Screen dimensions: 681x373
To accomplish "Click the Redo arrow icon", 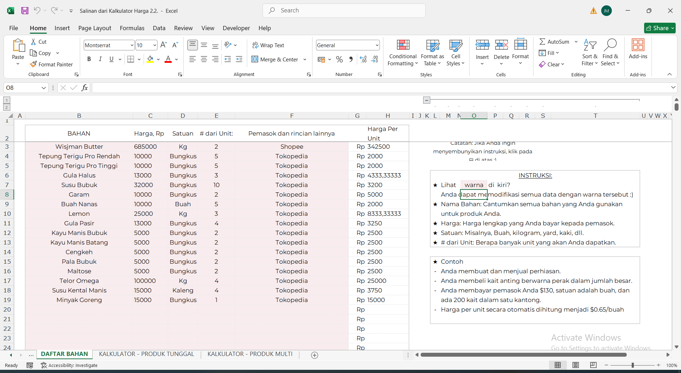I will [54, 11].
